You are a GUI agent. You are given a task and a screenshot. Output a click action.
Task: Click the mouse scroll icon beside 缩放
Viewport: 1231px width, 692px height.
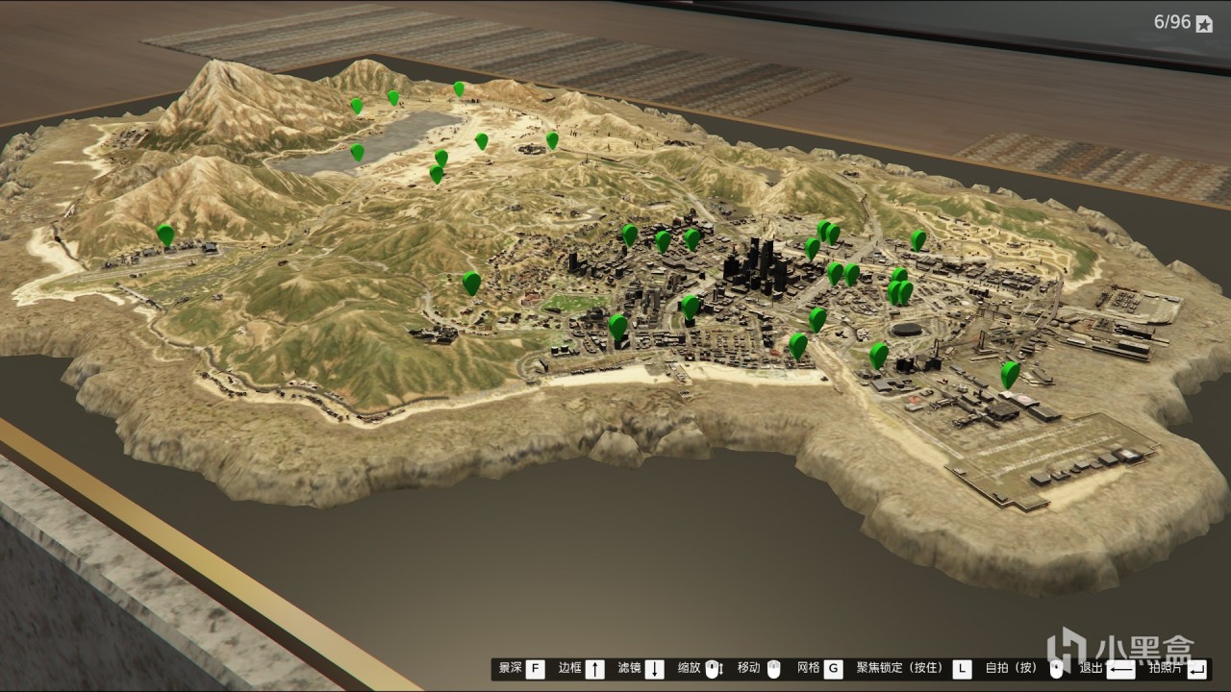click(714, 669)
